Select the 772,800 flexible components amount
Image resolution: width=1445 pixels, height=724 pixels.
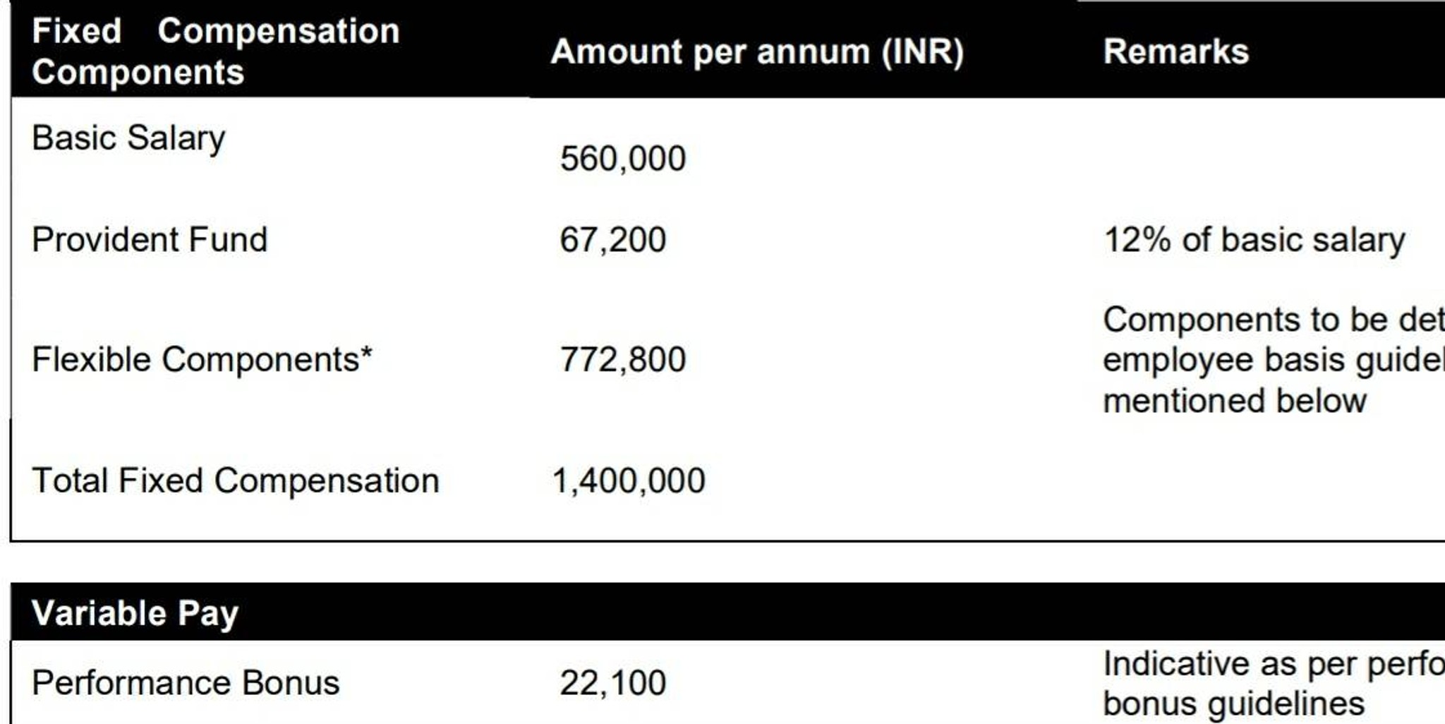tap(622, 360)
